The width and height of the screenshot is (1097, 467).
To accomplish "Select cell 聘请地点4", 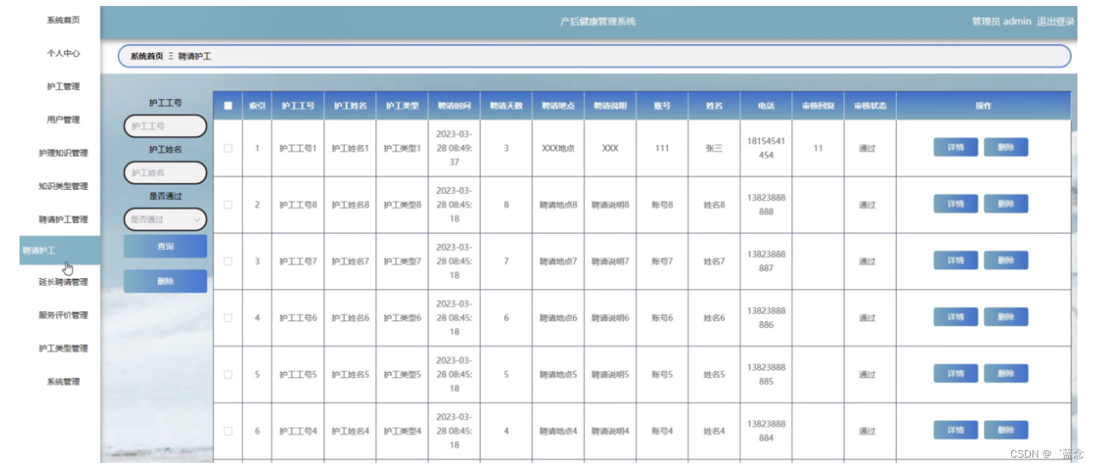I will pos(558,431).
